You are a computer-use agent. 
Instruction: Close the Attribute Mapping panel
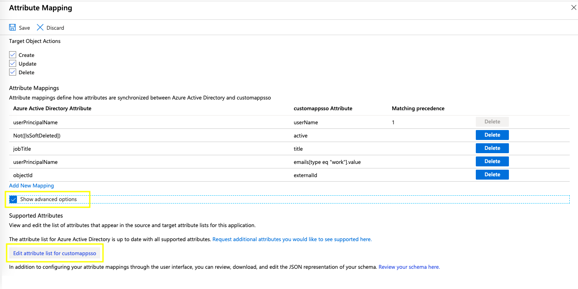573,7
